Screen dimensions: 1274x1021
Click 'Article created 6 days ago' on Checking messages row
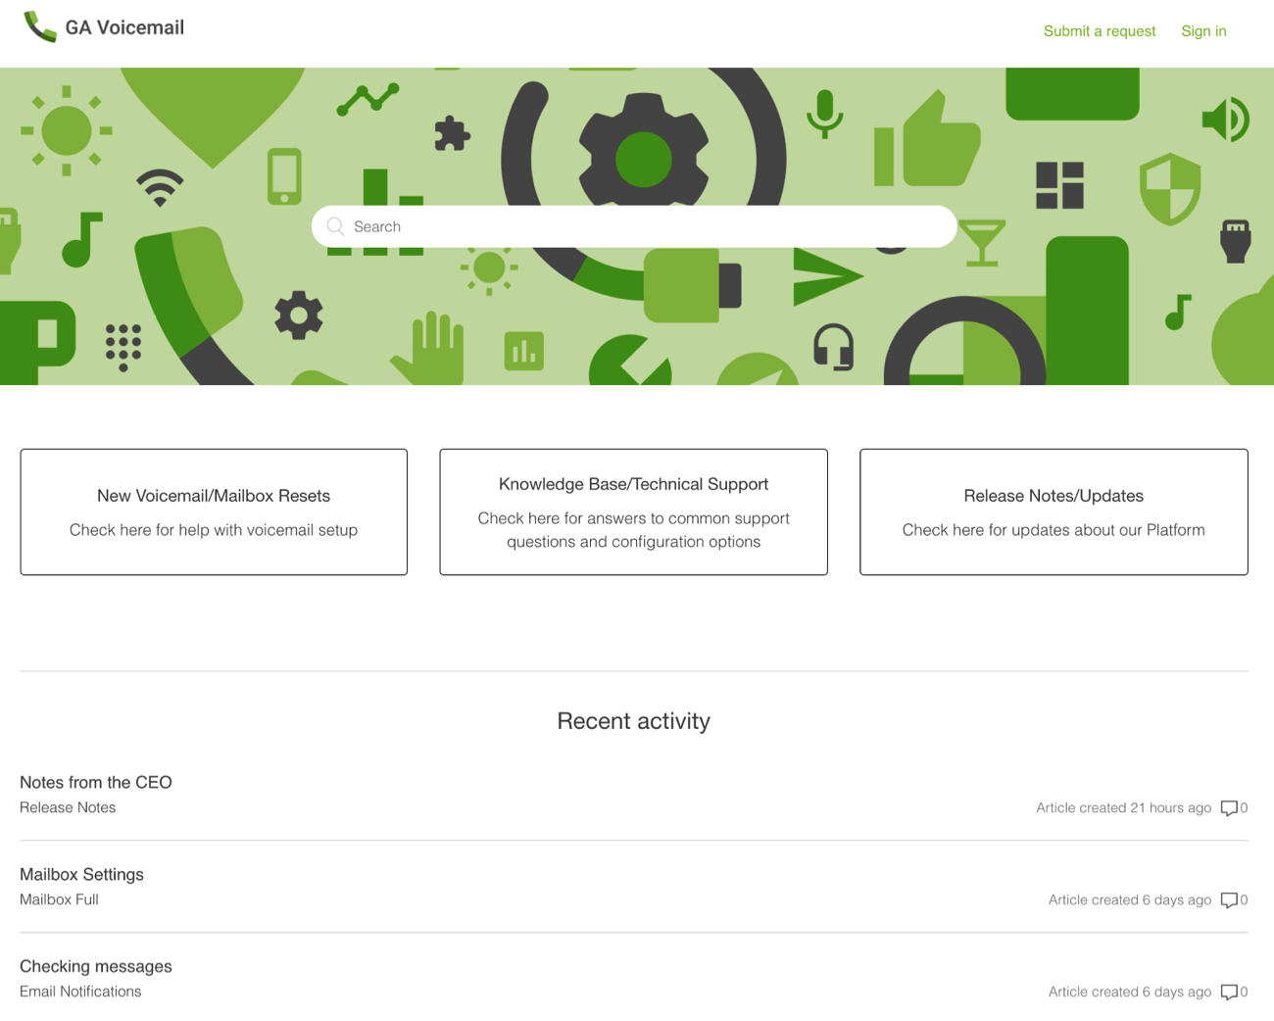[x=1130, y=992]
